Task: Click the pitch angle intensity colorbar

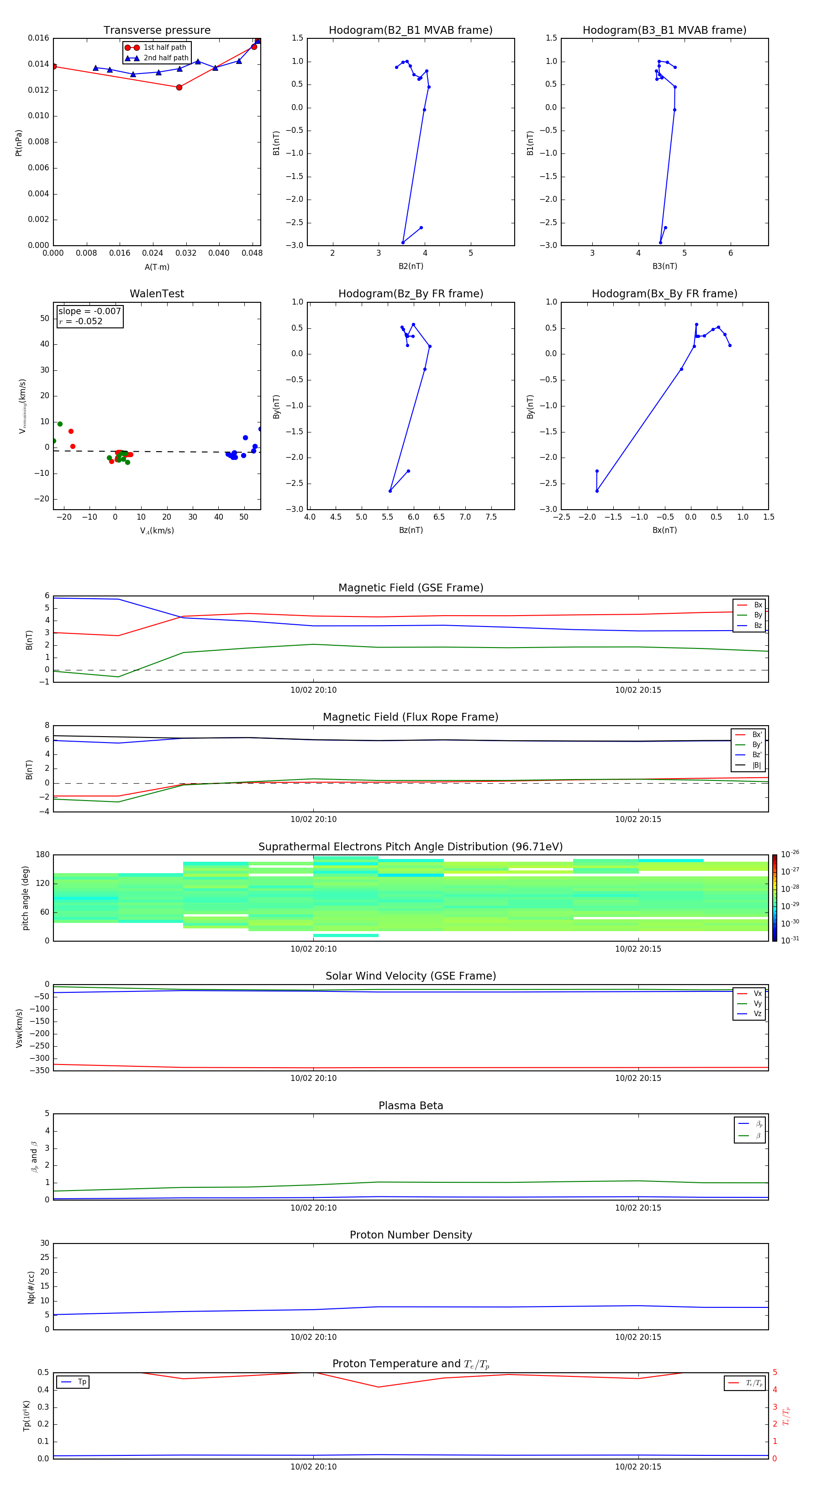Action: click(775, 898)
